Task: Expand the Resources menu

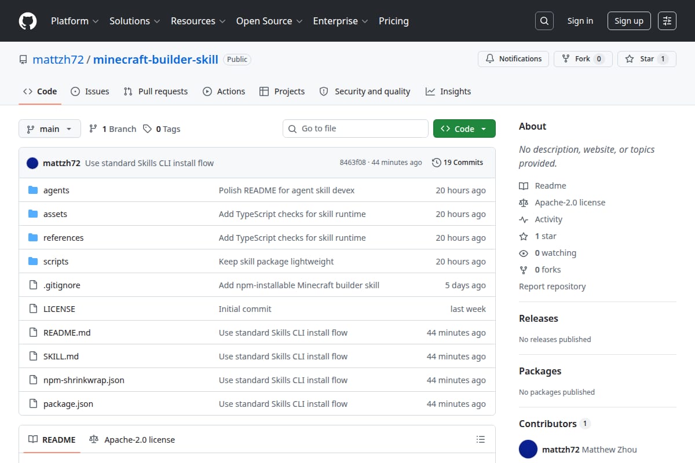Action: (x=197, y=21)
